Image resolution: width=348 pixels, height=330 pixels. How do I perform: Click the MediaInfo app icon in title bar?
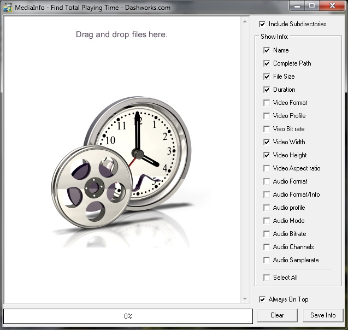coord(8,7)
